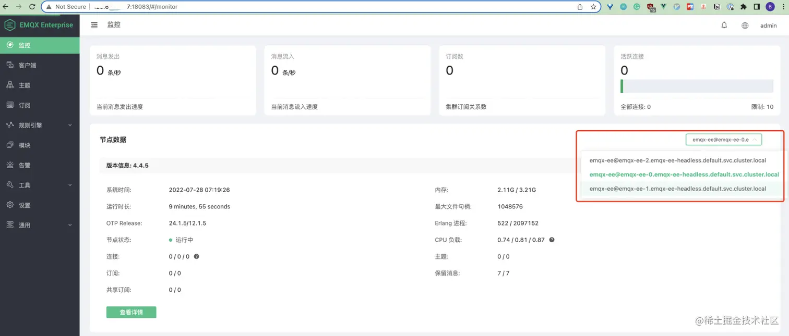Select node emqx-ee-1 from the node list
The image size is (789, 336).
678,189
